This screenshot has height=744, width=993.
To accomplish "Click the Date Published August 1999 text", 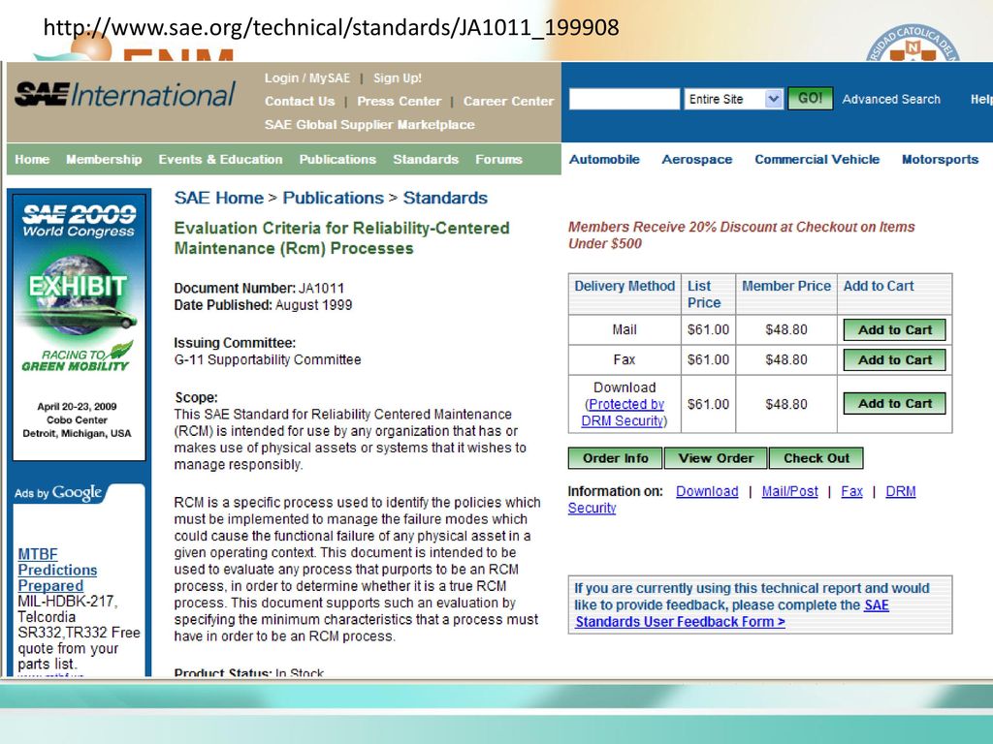I will tap(263, 305).
